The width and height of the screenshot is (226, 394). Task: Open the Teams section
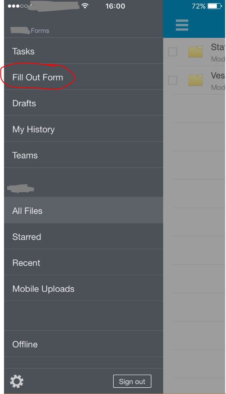pyautogui.click(x=84, y=155)
